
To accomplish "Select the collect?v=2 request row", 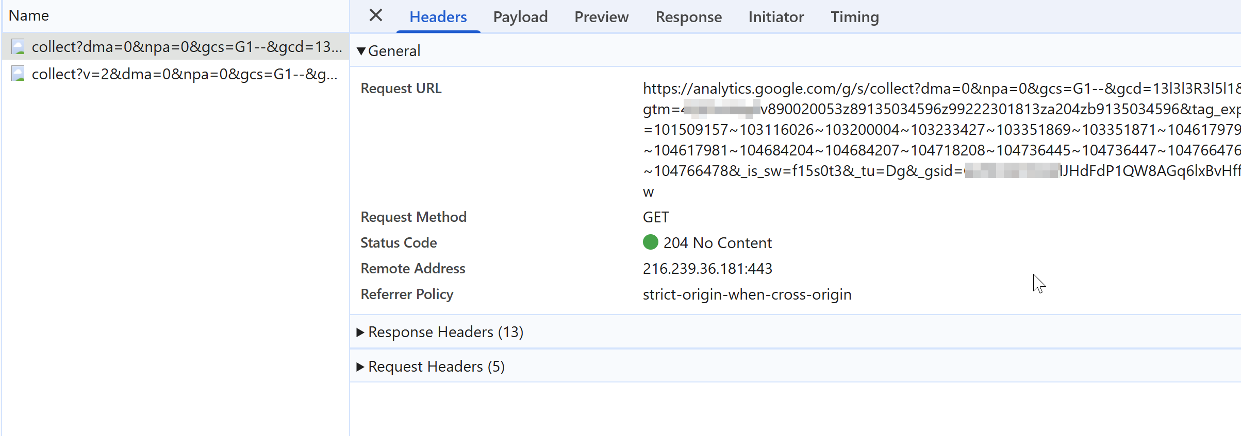I will click(176, 74).
